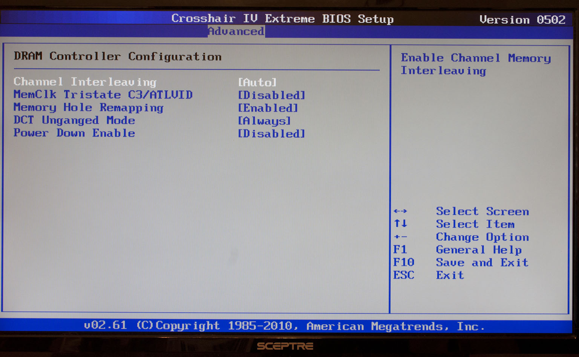Screen dimensions: 579x357
Task: Click the v02.61 version footer text
Action: pos(105,325)
